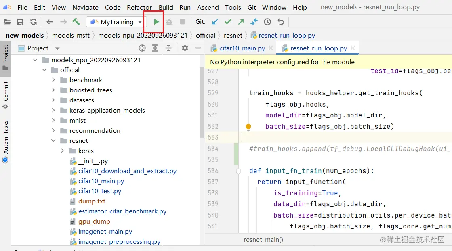Expand the keras_application_models folder

[53, 110]
